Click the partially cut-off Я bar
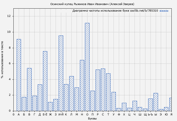The width and height of the screenshot is (177, 121). tap(170, 104)
